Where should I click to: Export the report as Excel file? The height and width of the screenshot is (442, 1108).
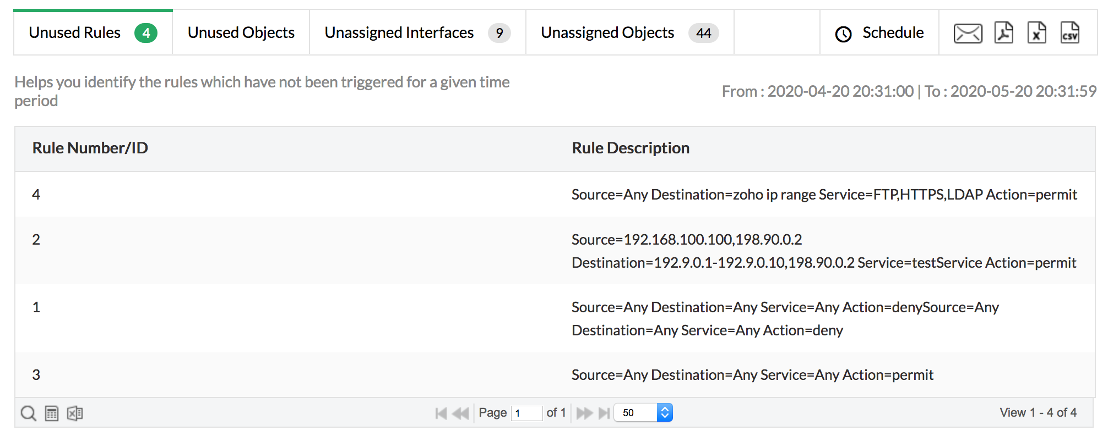click(x=1036, y=33)
